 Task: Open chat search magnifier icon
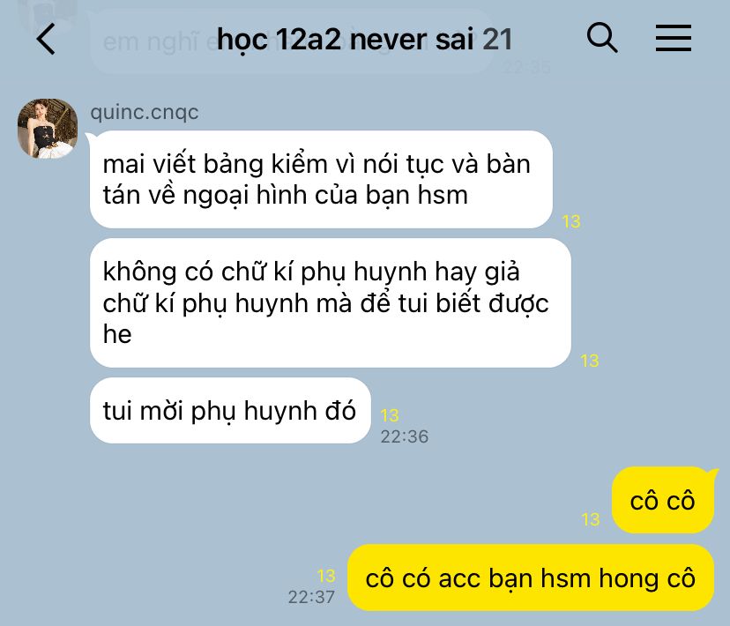(602, 37)
